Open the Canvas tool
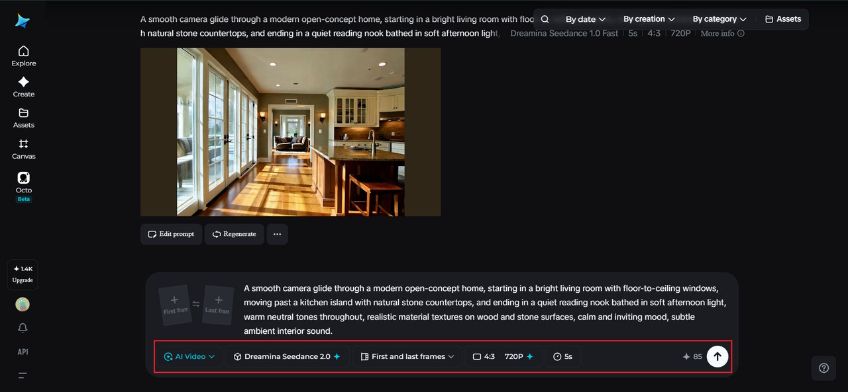This screenshot has width=848, height=392. tap(23, 149)
